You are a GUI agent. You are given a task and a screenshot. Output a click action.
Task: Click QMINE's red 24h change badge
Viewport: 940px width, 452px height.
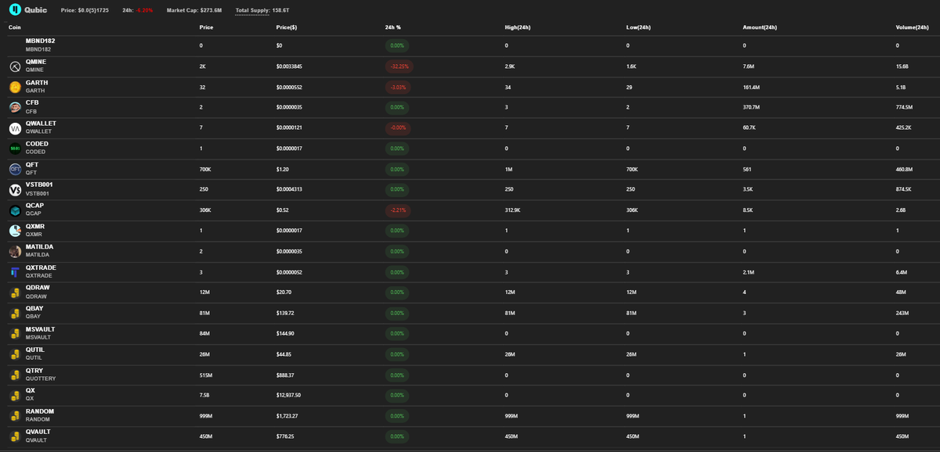click(x=398, y=66)
